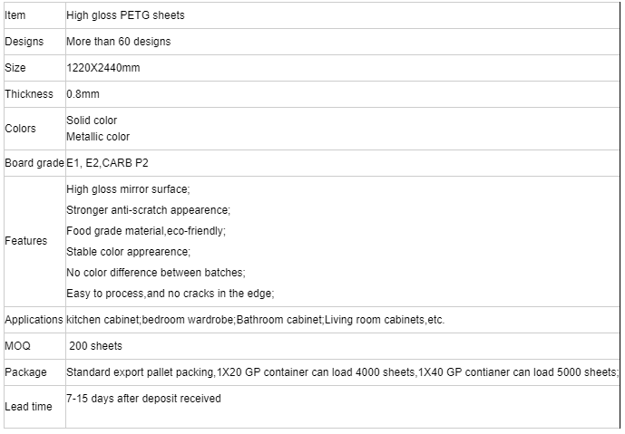
Task: Click the 'Standard export pallet packing' text
Action: [x=141, y=372]
